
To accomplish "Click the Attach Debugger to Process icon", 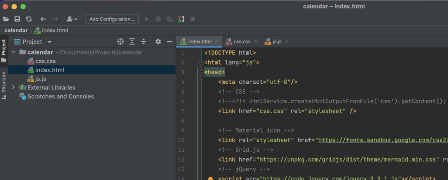I will tap(181, 19).
